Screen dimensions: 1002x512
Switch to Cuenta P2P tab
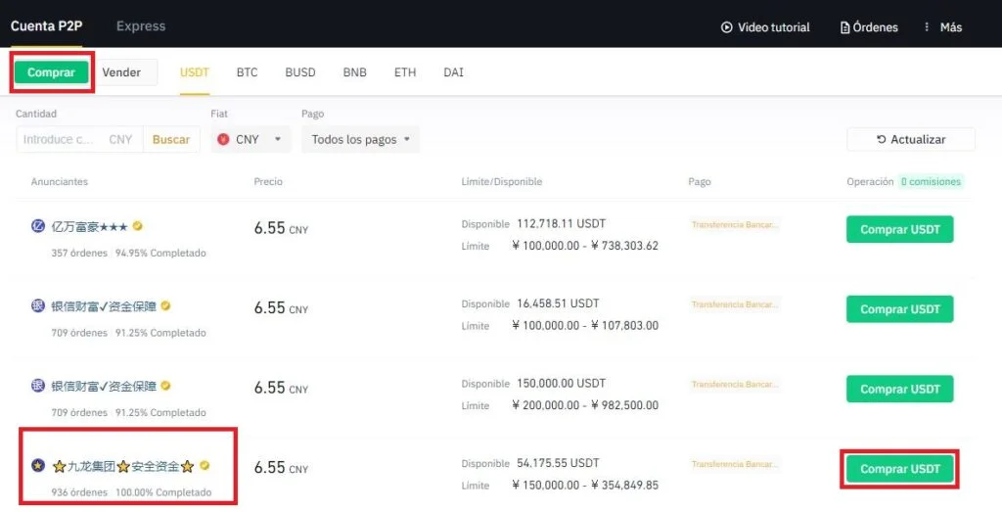(x=46, y=26)
